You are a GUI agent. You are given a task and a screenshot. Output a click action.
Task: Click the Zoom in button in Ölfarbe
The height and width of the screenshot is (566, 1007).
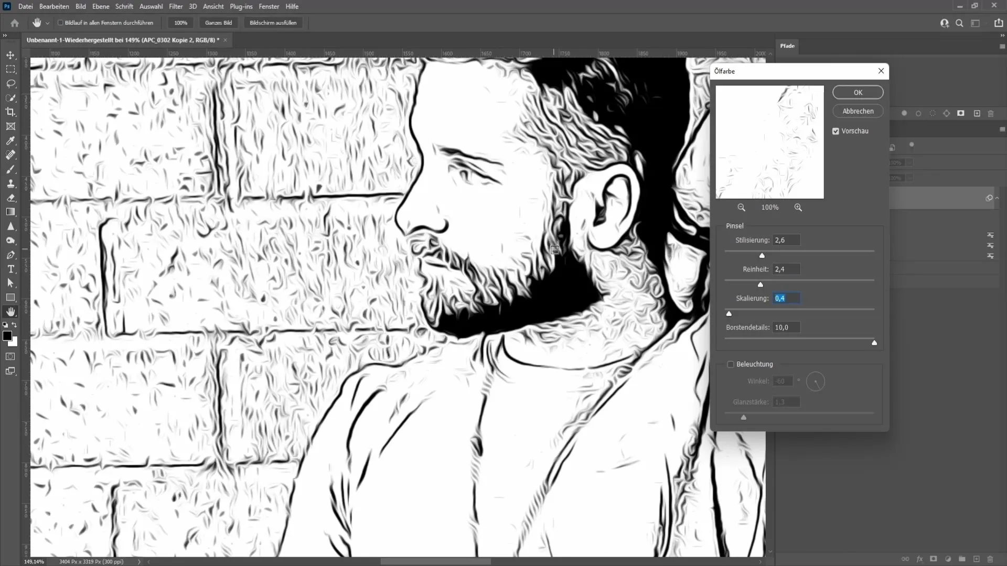799,208
